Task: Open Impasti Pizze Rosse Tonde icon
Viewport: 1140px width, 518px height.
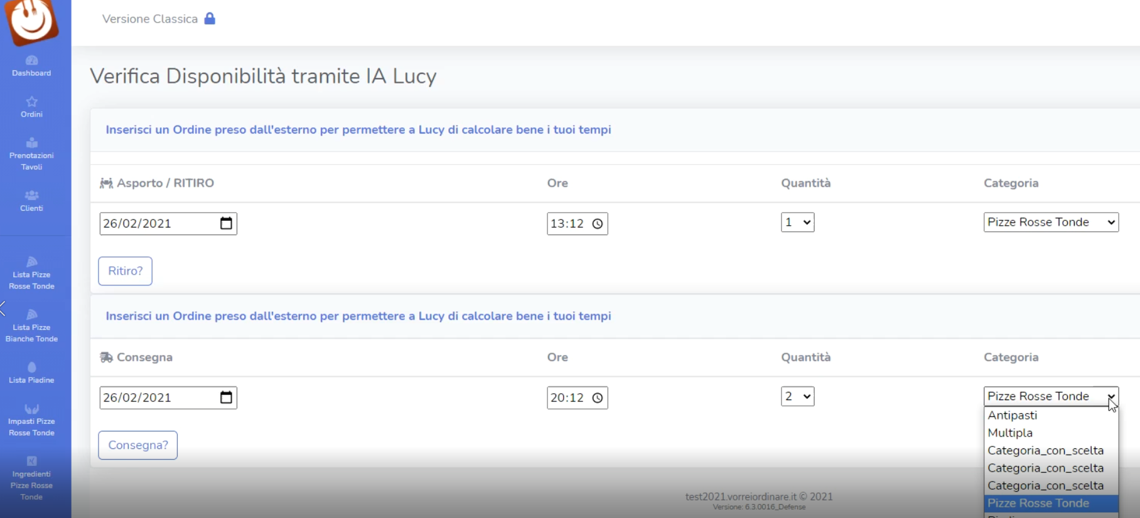Action: click(31, 410)
